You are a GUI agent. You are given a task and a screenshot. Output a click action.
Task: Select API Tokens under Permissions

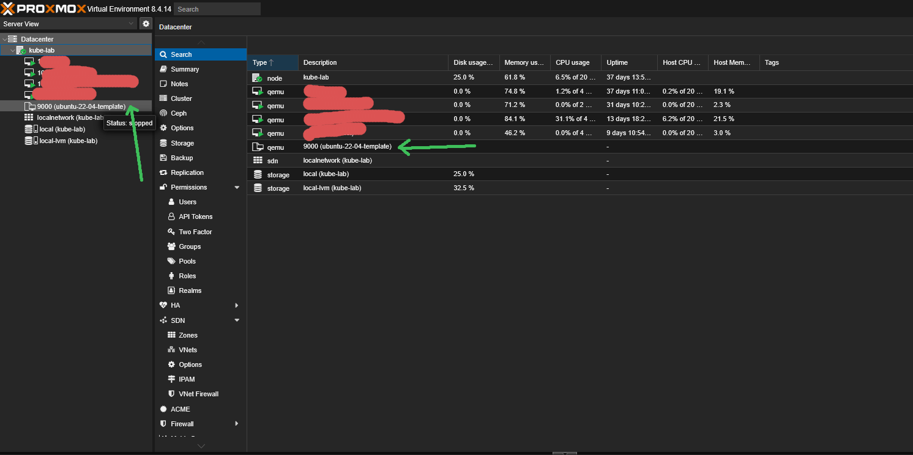[195, 216]
